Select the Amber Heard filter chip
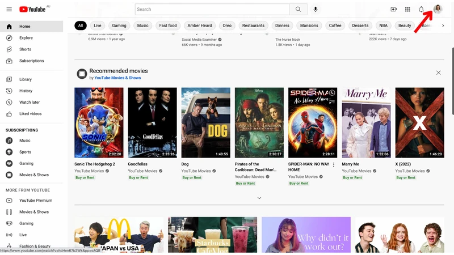This screenshot has width=454, height=255. [200, 25]
